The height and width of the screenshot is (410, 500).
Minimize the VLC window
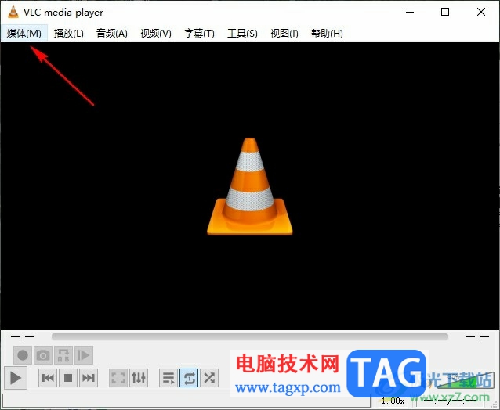410,12
